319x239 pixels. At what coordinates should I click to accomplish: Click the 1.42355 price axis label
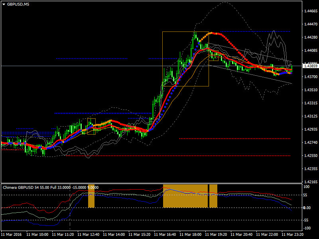(x=311, y=168)
